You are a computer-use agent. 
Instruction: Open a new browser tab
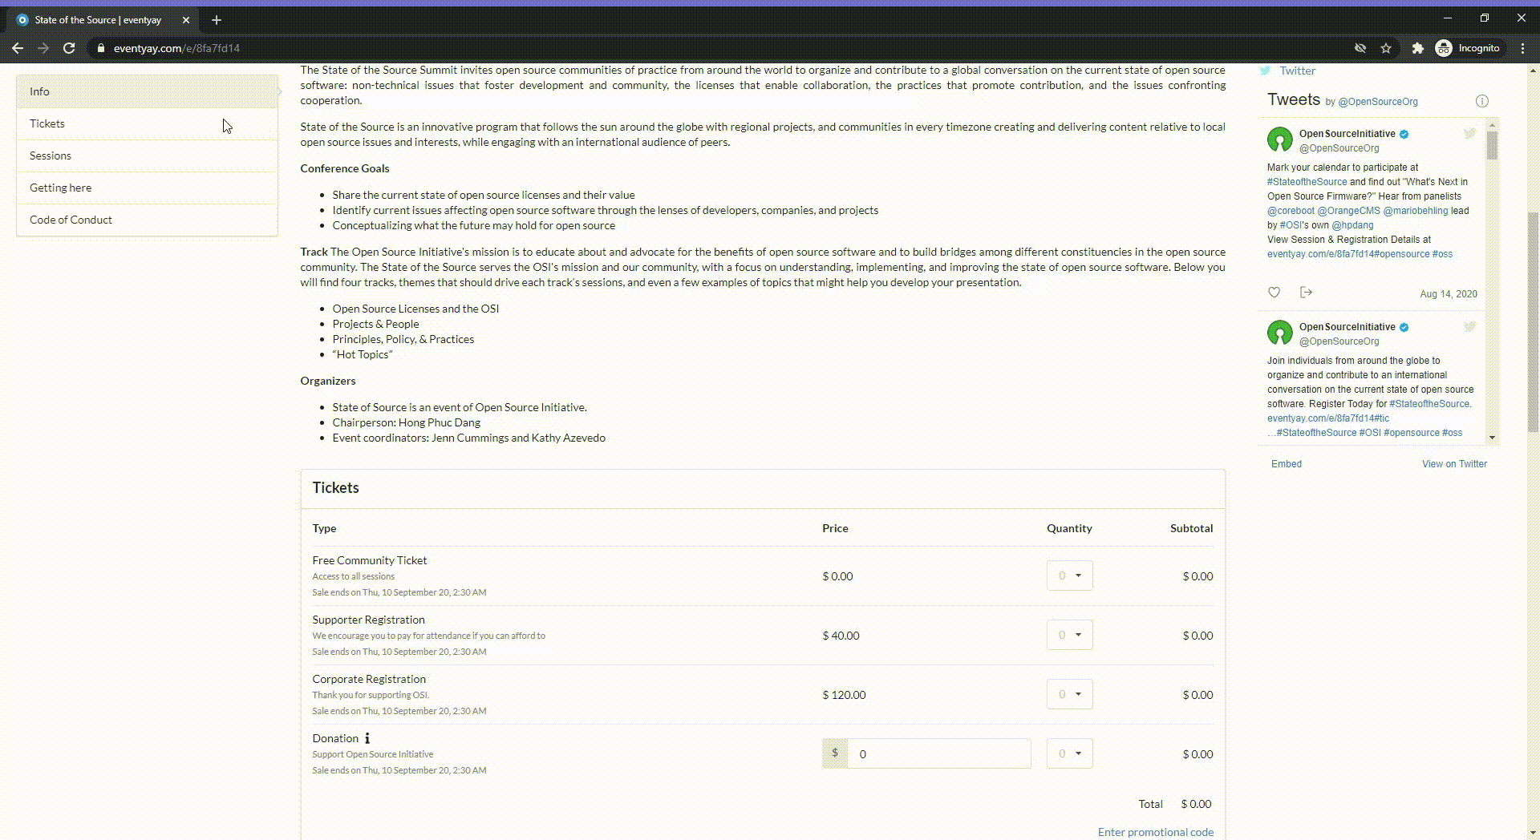coord(217,20)
